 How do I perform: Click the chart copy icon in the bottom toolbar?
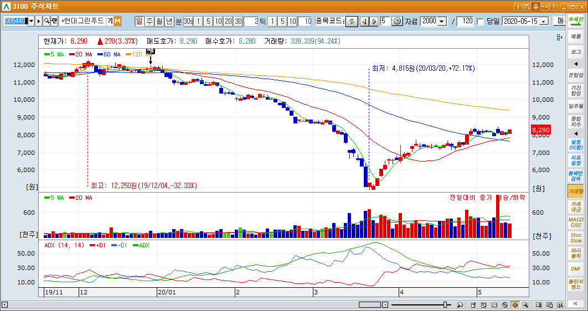[x=549, y=305]
